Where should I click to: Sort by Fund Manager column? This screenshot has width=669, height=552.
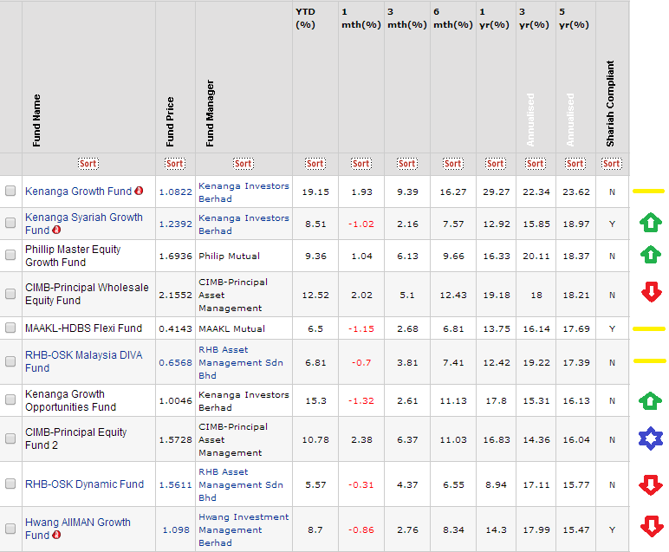(244, 164)
